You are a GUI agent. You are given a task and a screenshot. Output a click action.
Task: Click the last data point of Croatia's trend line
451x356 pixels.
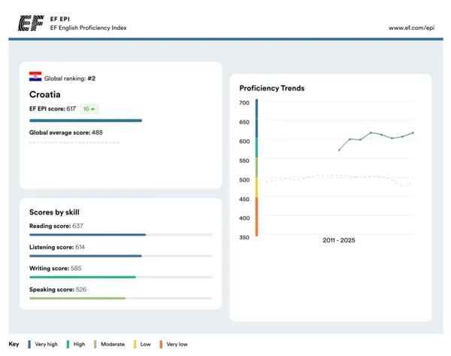413,132
